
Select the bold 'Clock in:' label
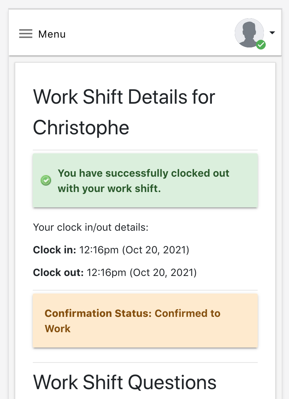(55, 250)
